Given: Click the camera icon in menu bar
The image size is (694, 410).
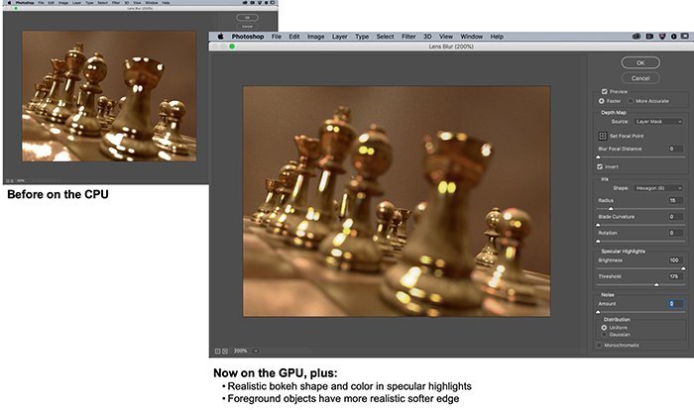Looking at the screenshot, I should tap(649, 37).
